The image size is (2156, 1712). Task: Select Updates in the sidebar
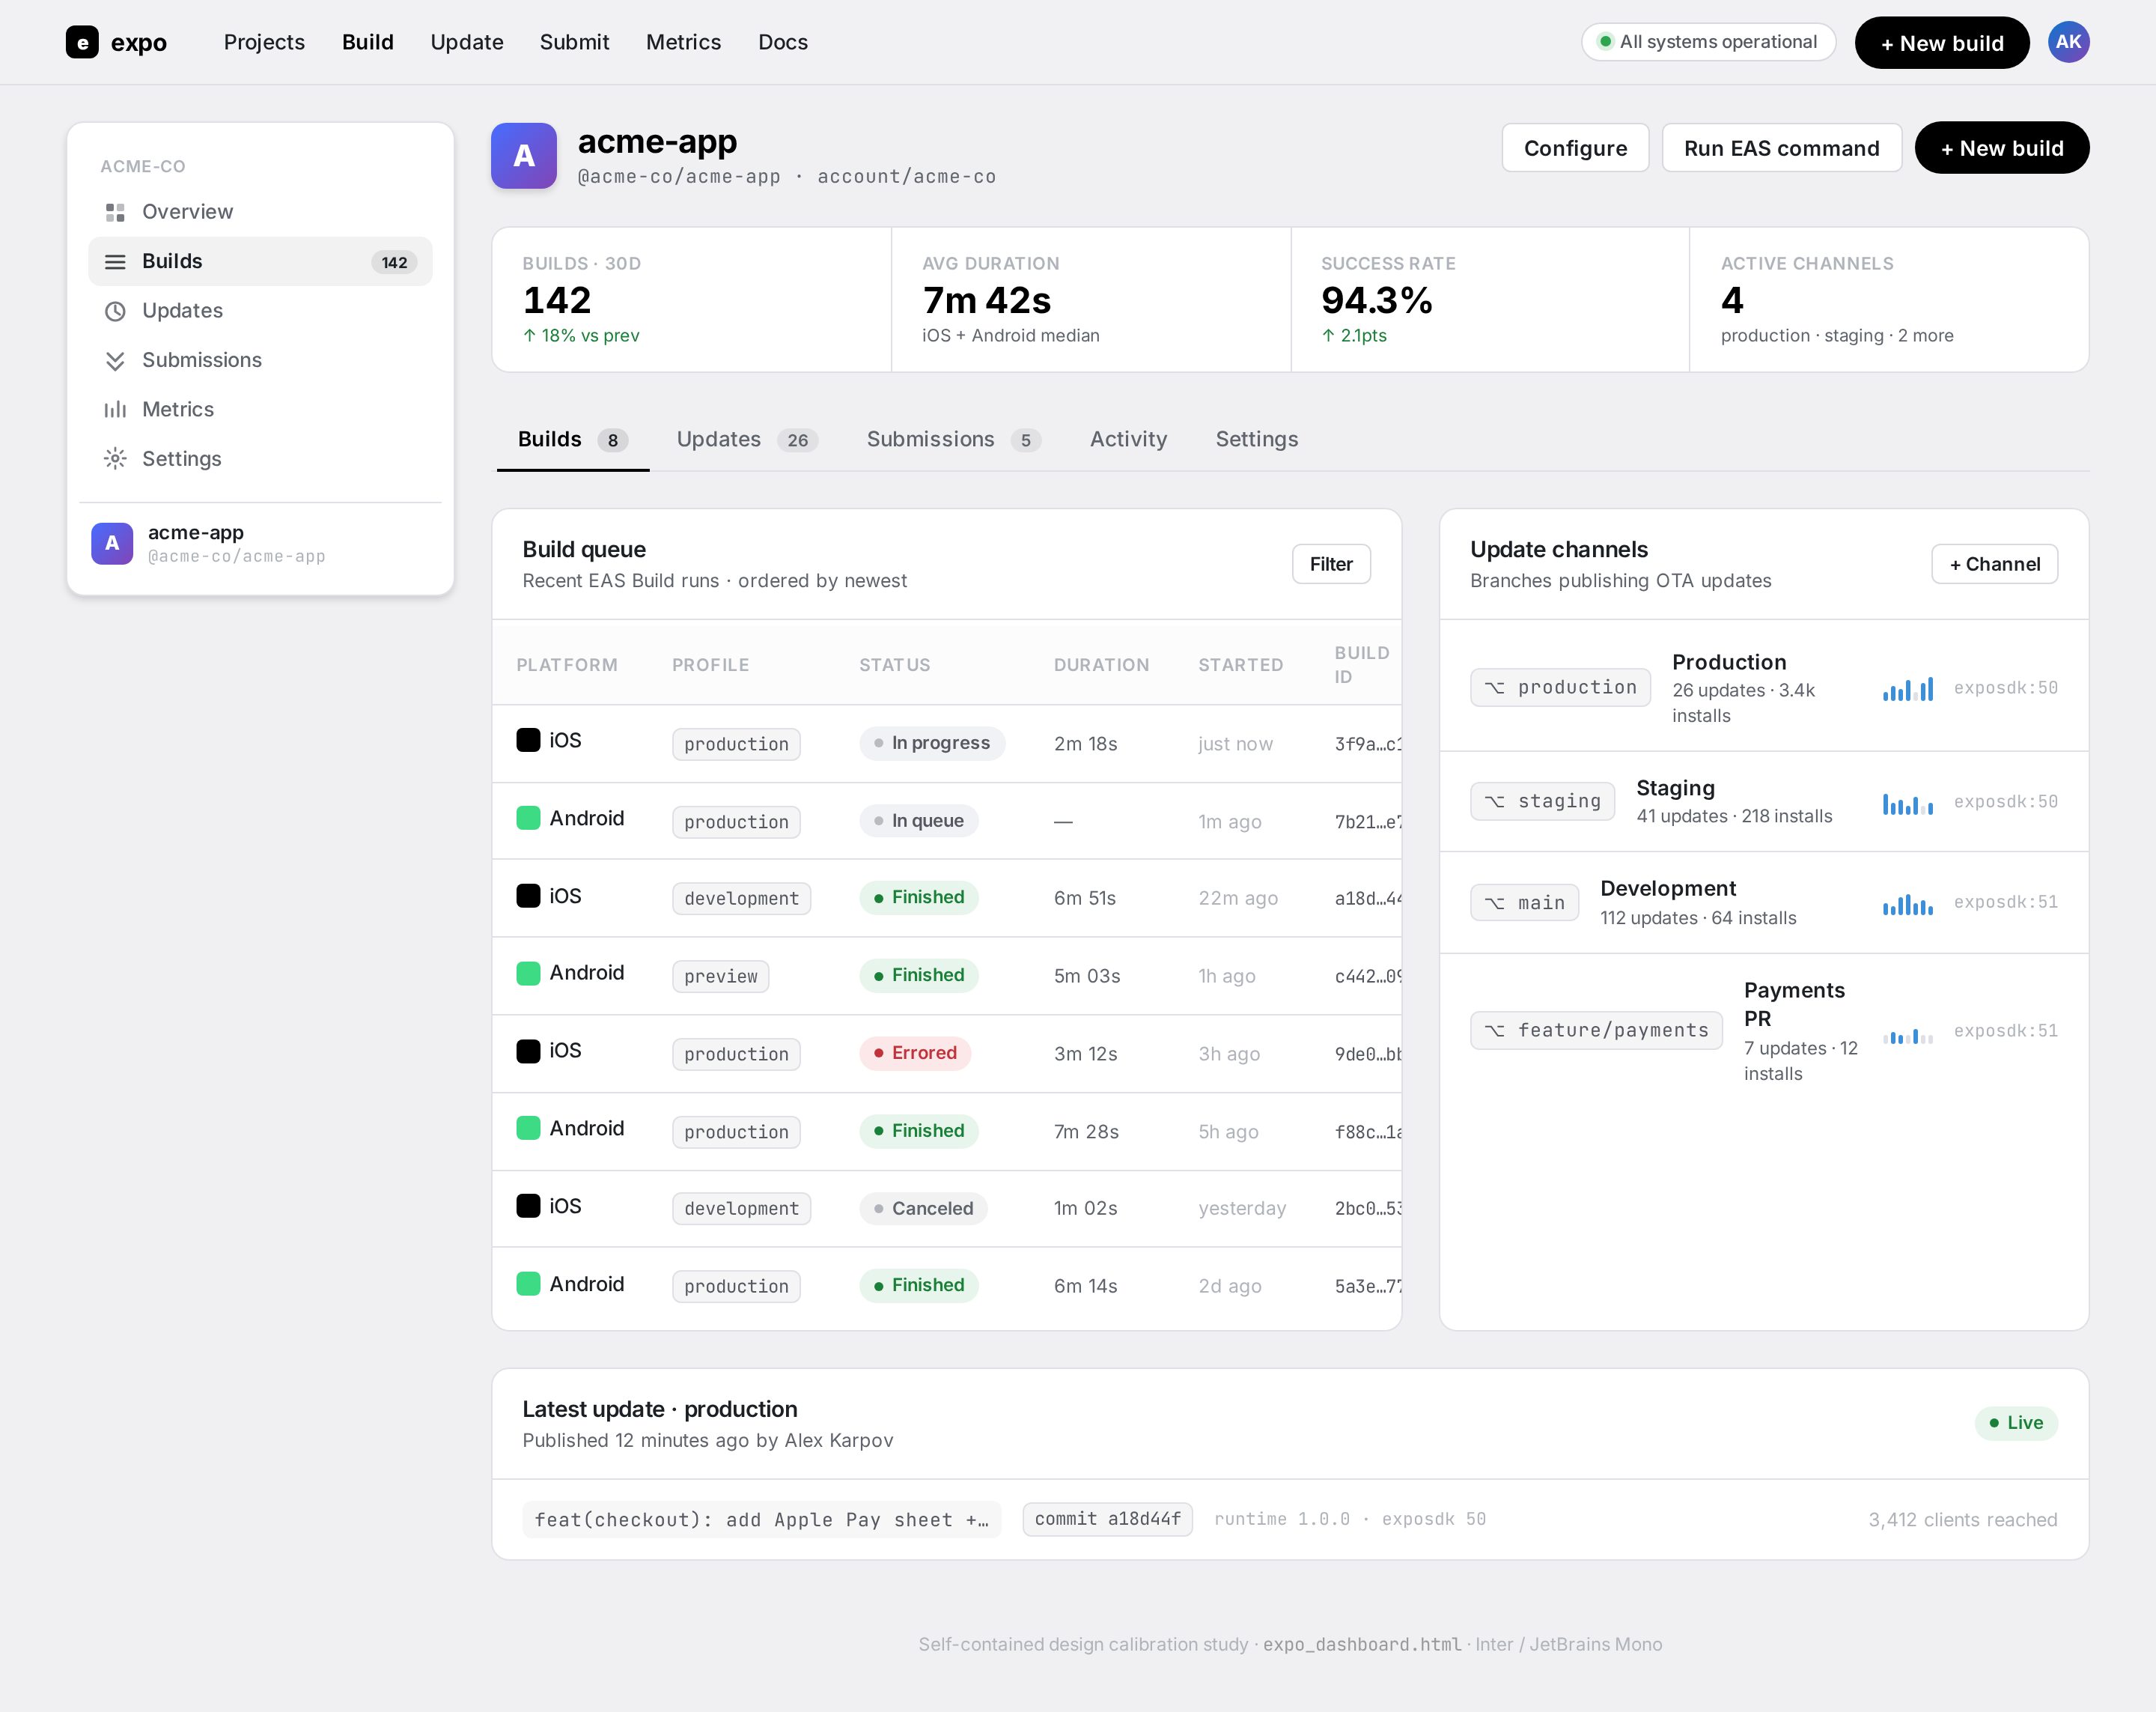coord(260,312)
